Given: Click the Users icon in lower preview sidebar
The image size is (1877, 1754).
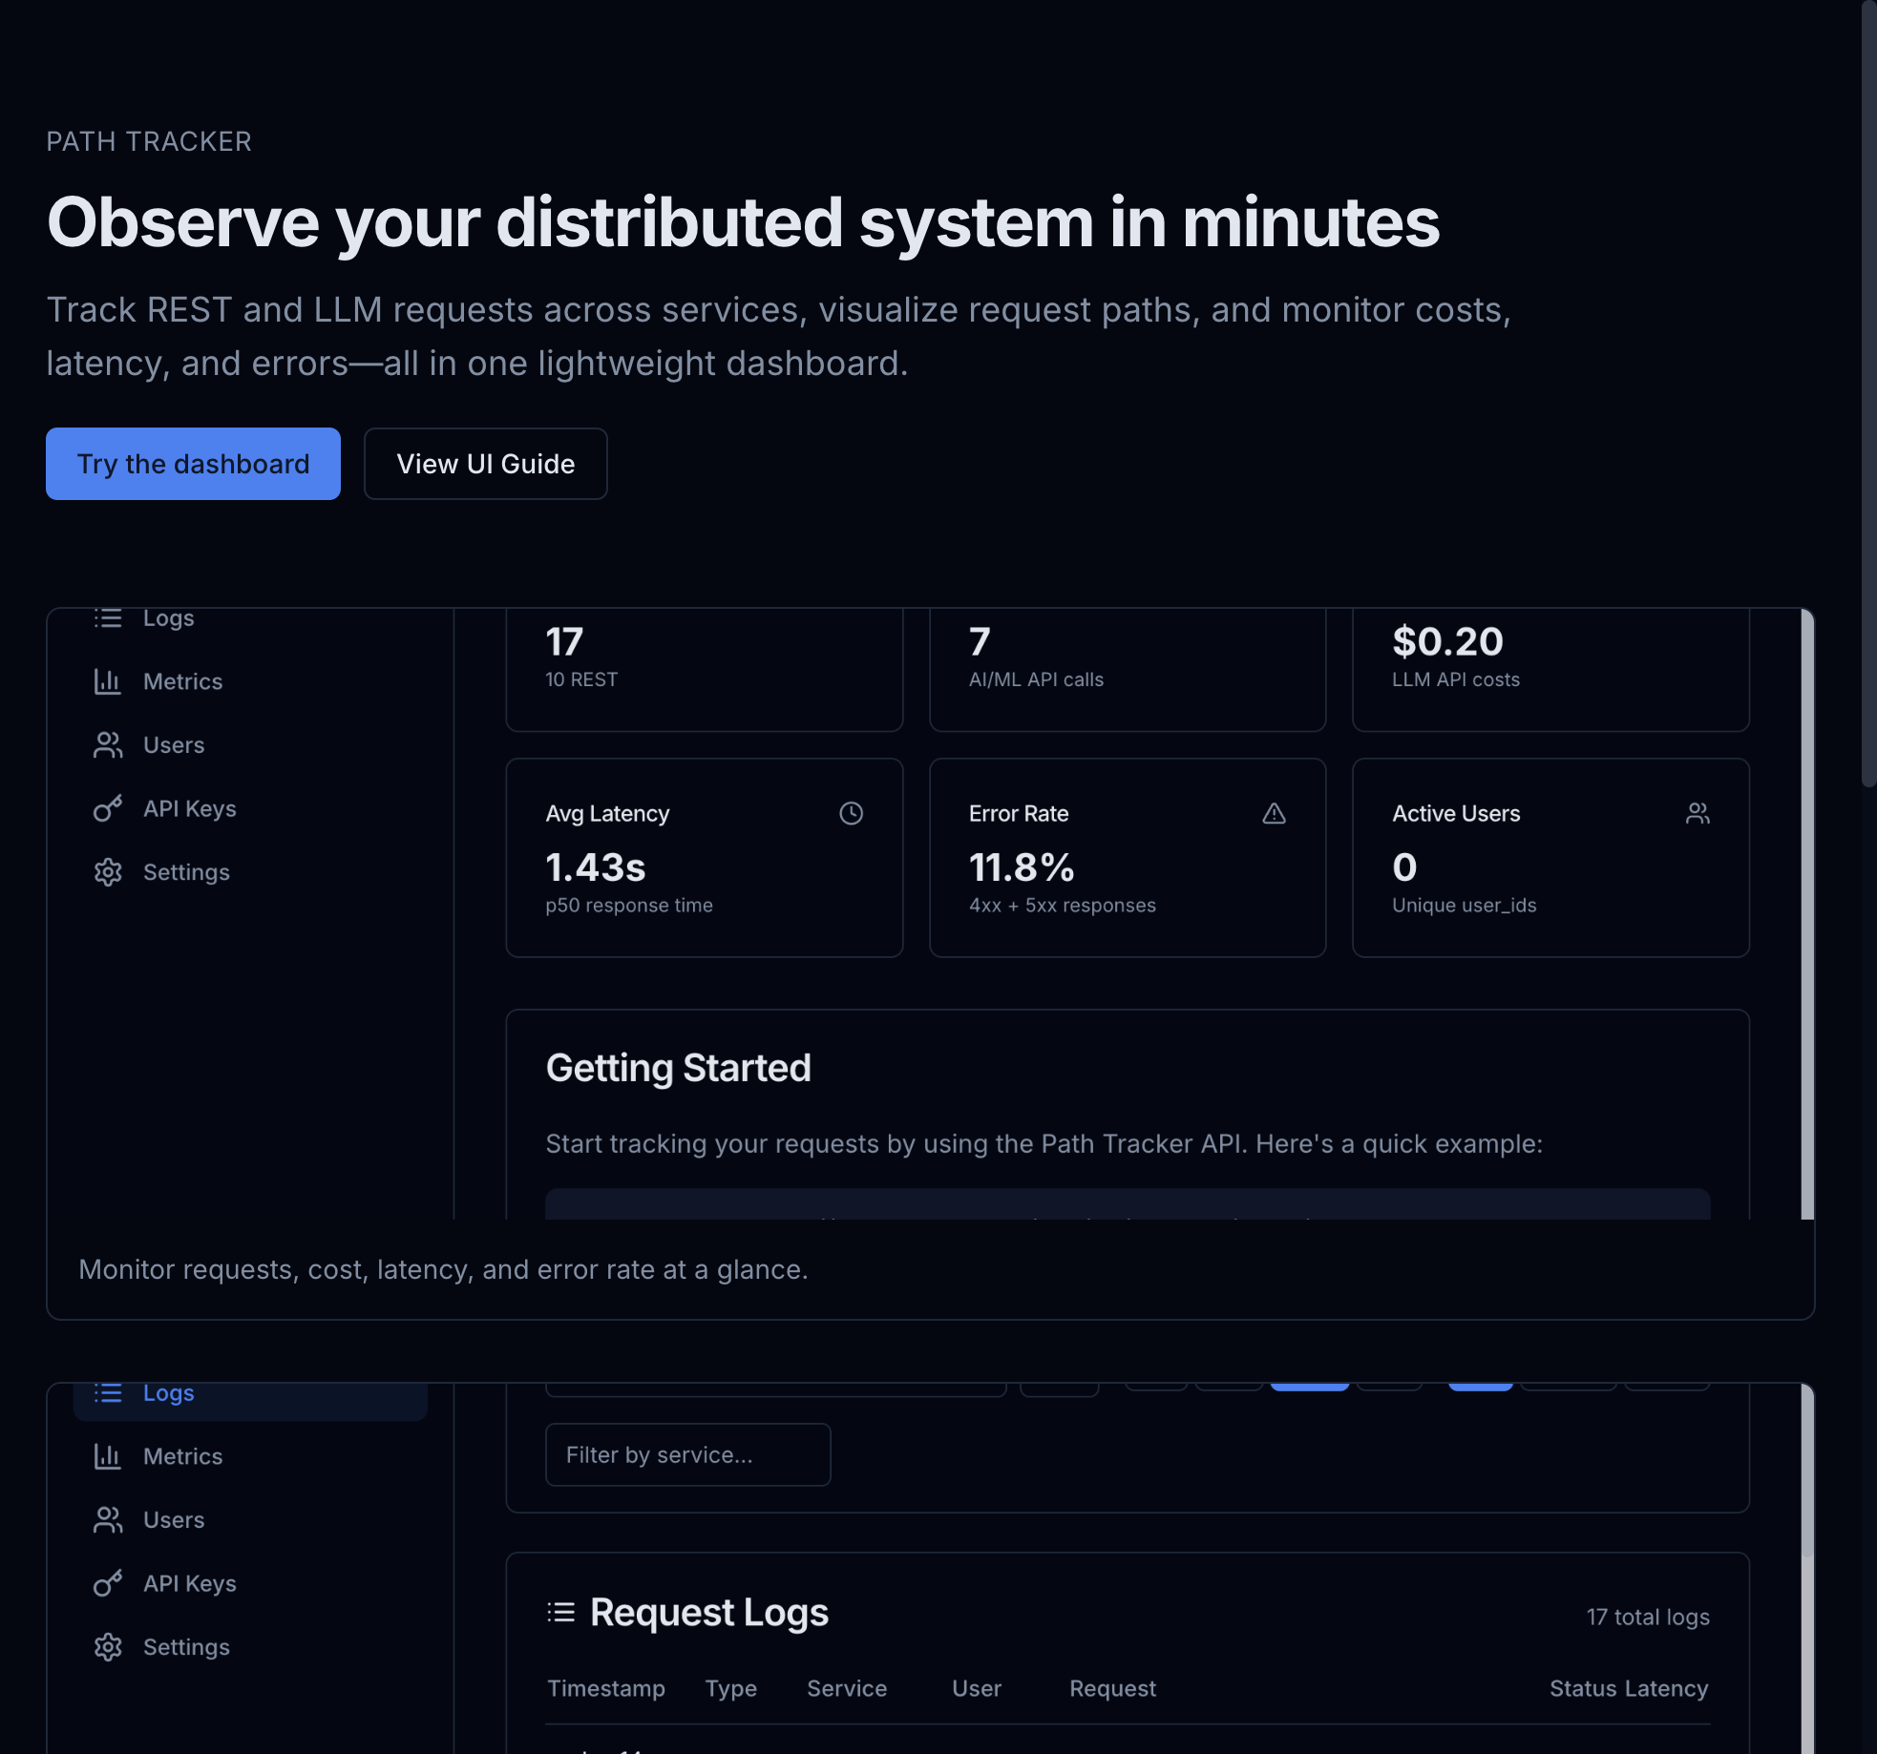Looking at the screenshot, I should coord(108,1520).
